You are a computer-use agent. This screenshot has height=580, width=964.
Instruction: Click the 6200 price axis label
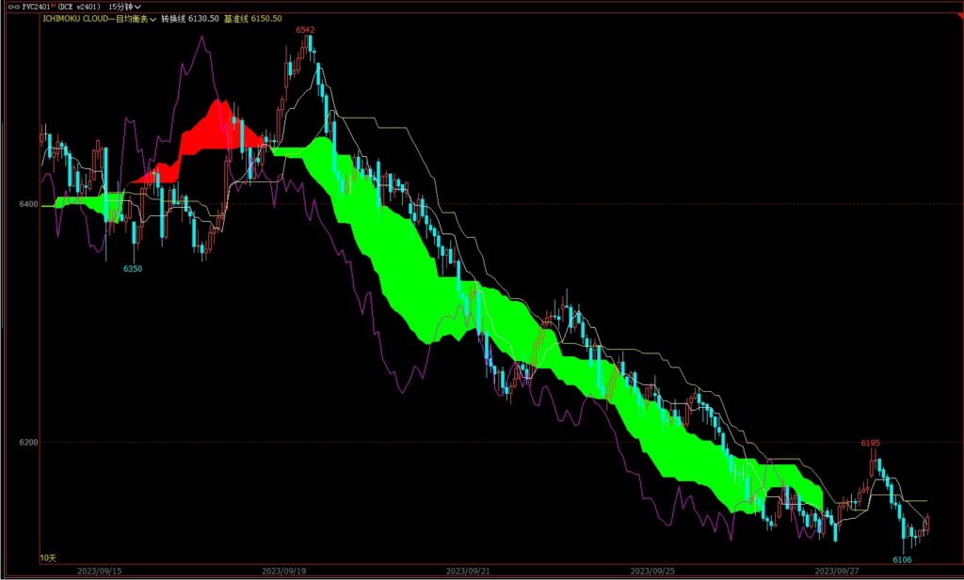28,442
